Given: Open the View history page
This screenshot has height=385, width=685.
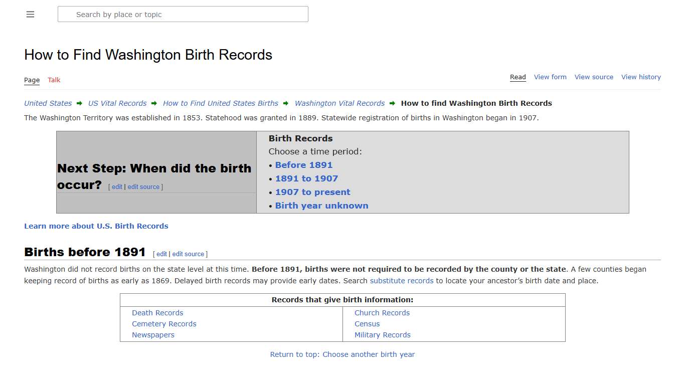Looking at the screenshot, I should [641, 77].
